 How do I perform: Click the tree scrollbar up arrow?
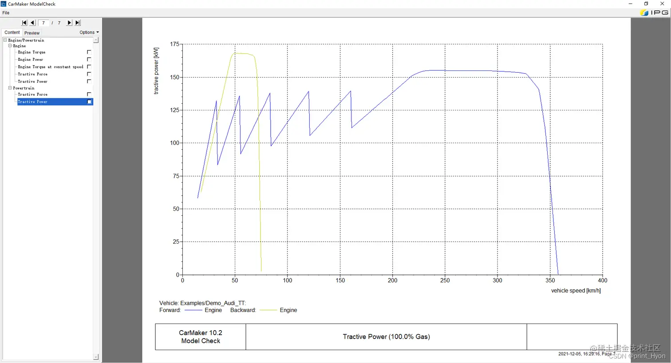point(96,40)
